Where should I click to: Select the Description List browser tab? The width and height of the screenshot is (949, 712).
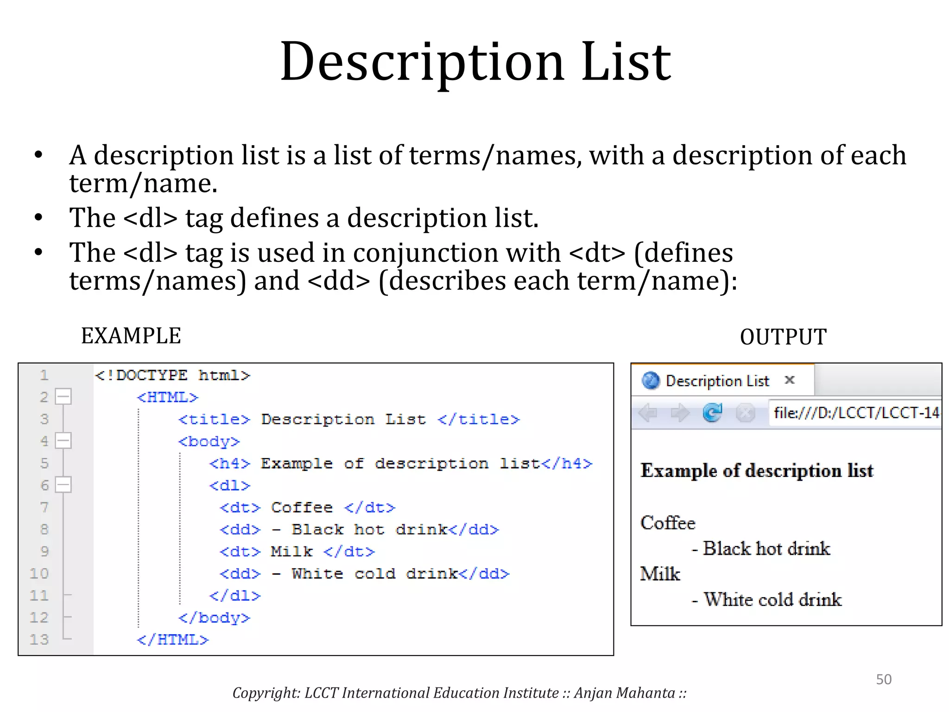coord(717,381)
